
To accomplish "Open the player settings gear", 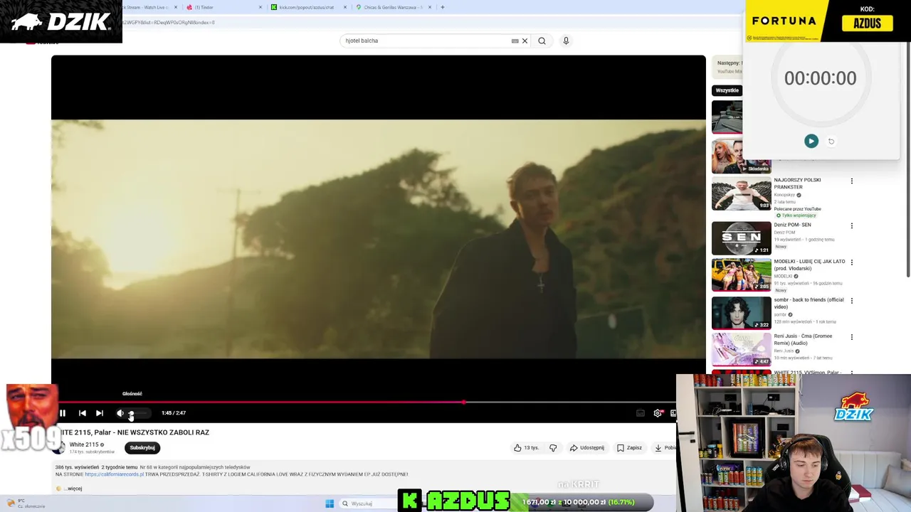I will [x=658, y=413].
